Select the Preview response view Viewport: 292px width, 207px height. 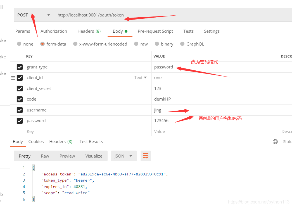[67, 156]
